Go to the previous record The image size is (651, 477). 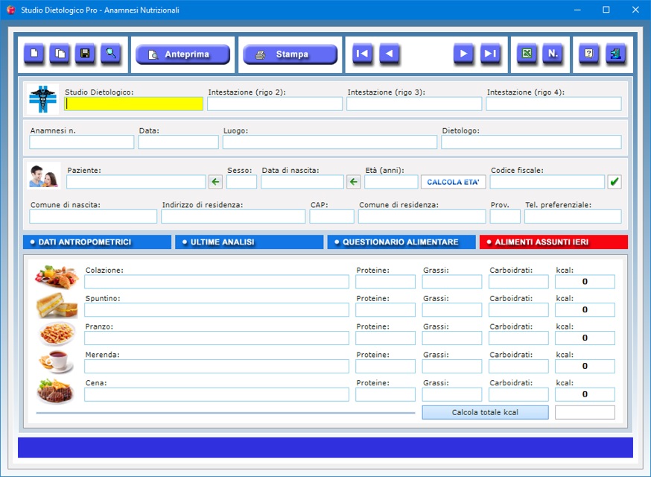tap(389, 54)
